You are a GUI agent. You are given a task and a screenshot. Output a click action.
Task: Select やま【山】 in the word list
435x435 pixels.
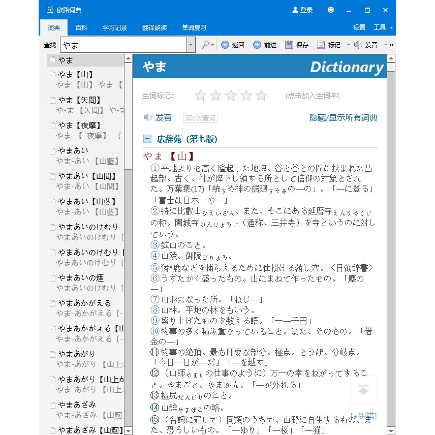coord(85,80)
